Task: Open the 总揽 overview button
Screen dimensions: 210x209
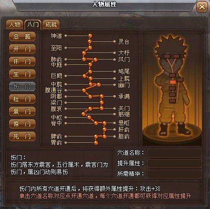Action: tap(22, 37)
